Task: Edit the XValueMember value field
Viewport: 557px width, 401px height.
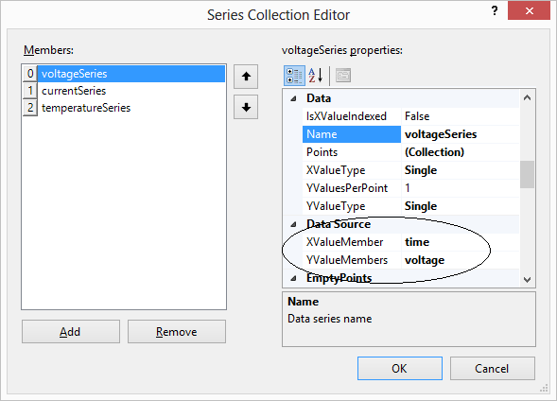Action: click(x=460, y=242)
